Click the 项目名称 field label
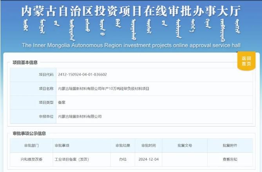262x172 pixels. 46,89
